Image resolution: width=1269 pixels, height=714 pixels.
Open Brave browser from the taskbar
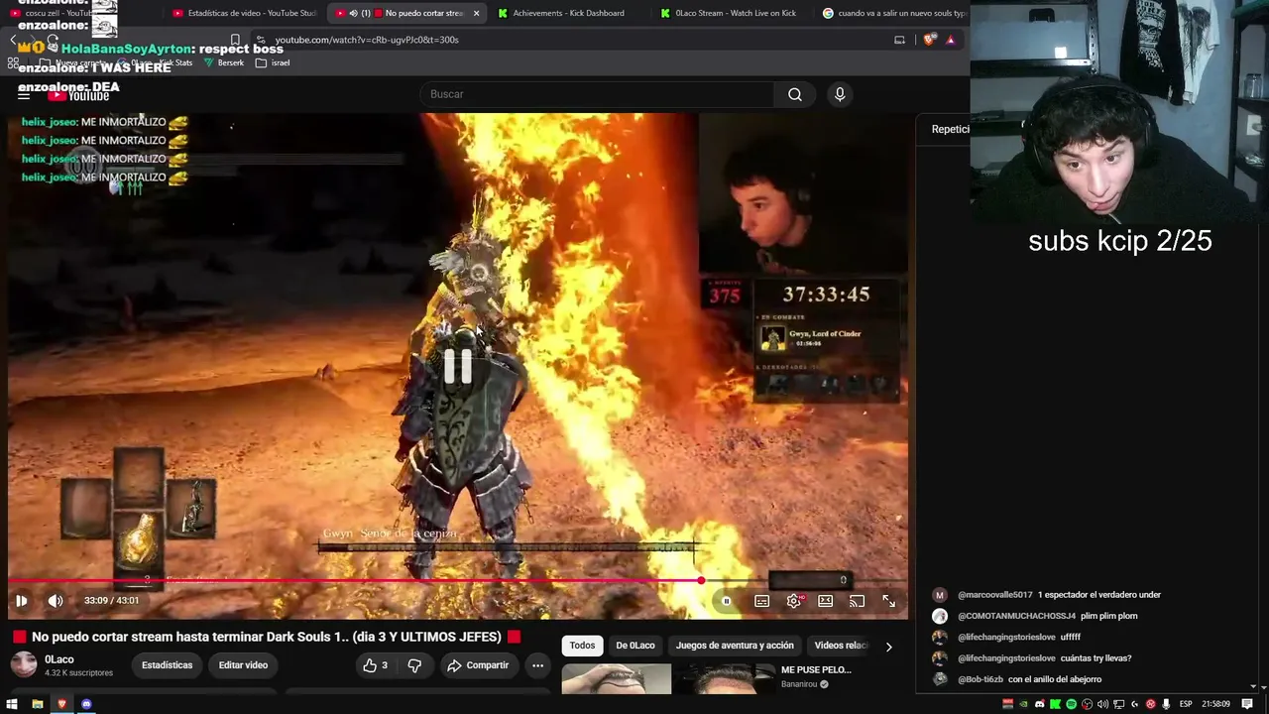(61, 704)
